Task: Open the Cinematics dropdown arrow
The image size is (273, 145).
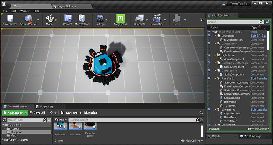Action: [165, 20]
